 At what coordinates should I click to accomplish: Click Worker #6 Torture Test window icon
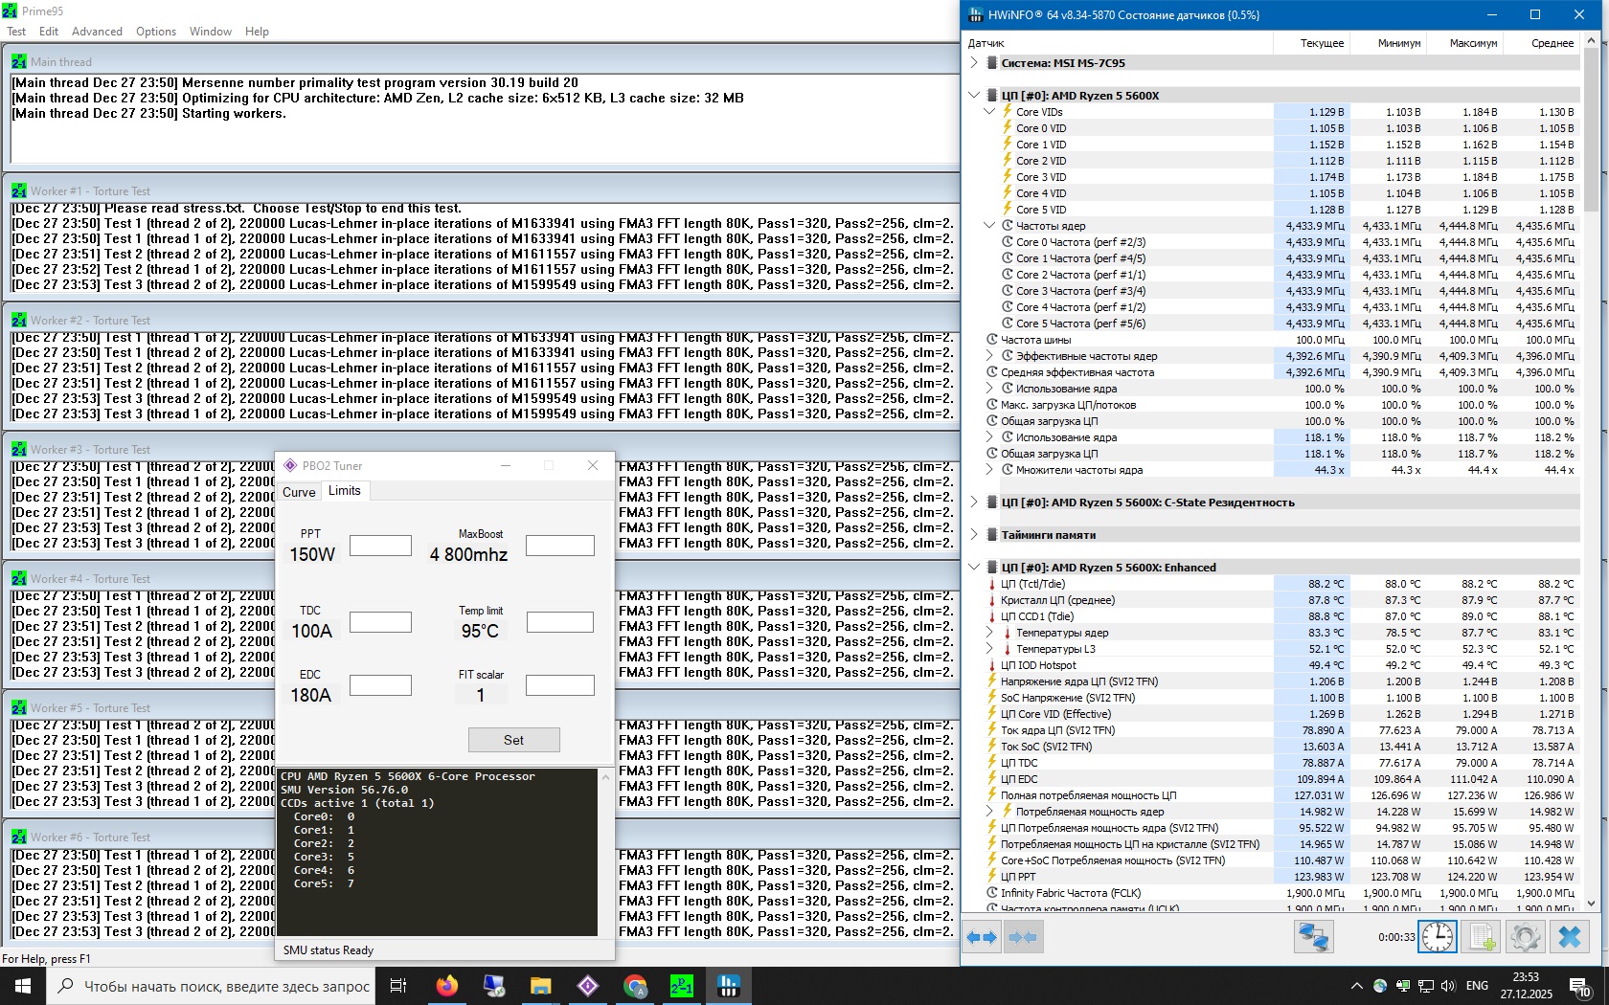click(x=19, y=837)
